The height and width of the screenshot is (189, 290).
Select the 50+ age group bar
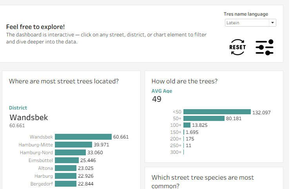(204, 119)
